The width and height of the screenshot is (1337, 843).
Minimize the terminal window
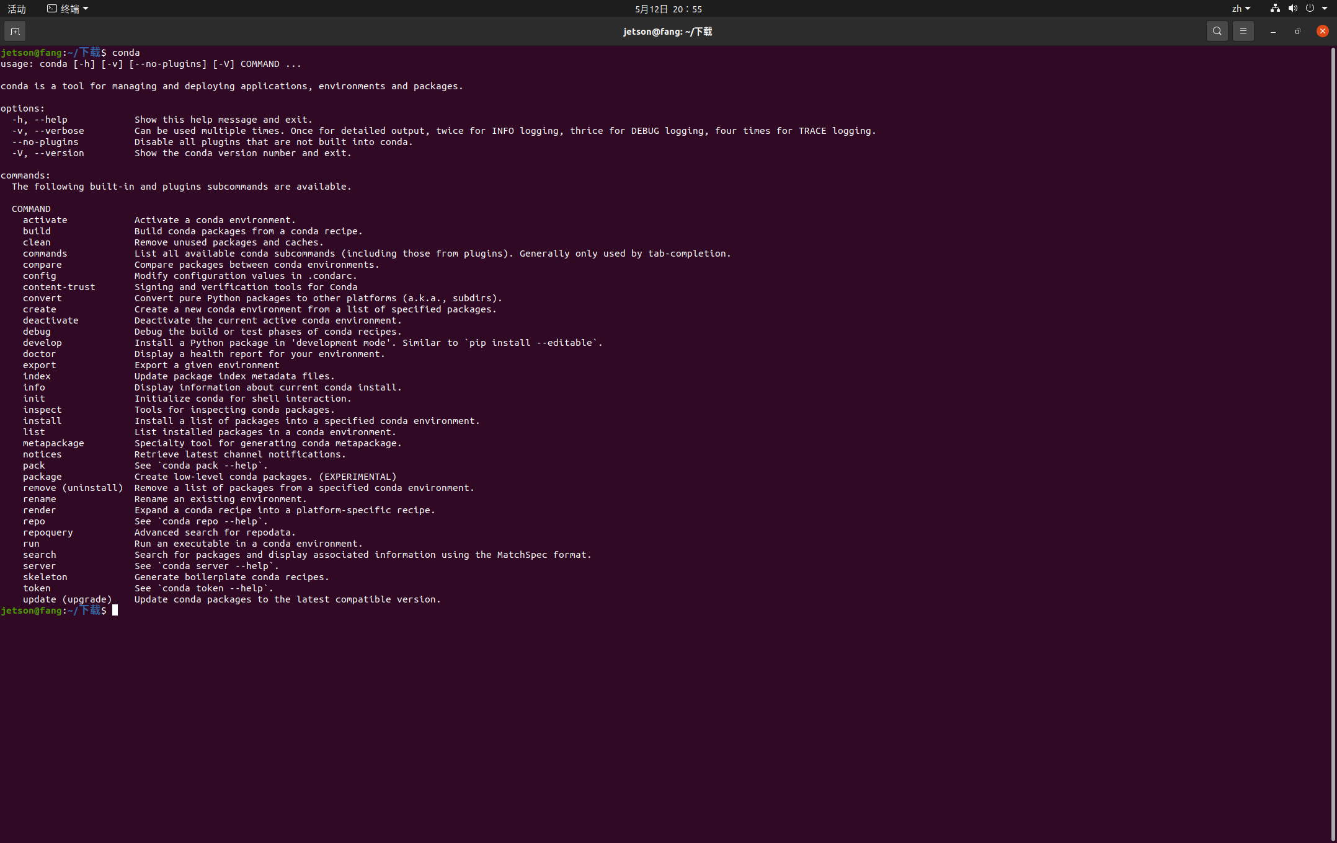[x=1273, y=31]
